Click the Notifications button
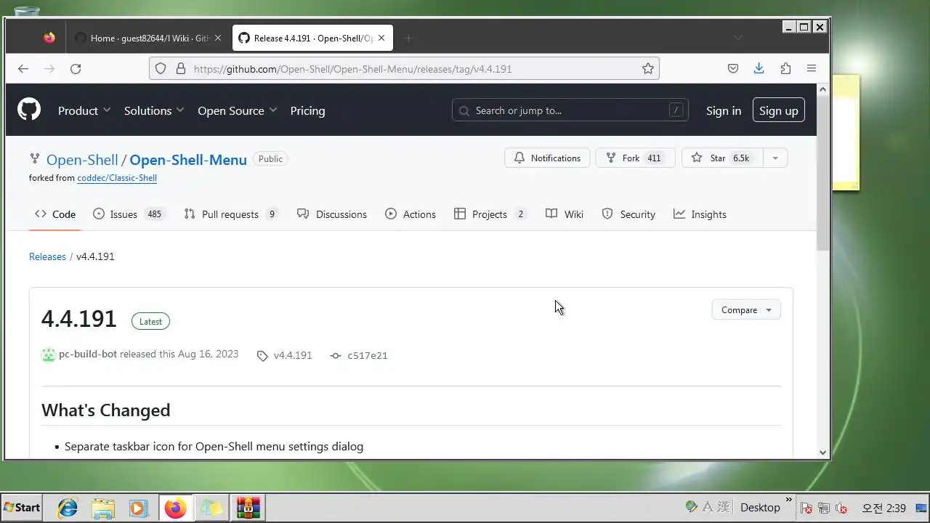 click(x=547, y=158)
